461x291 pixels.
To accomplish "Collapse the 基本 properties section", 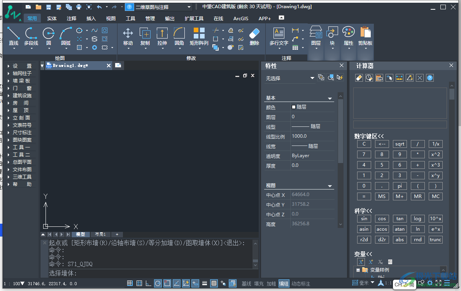I will [x=330, y=98].
